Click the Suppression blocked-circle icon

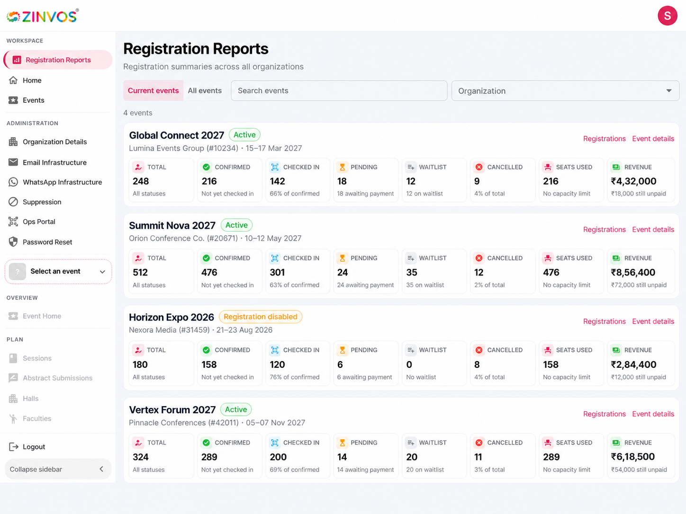click(13, 202)
